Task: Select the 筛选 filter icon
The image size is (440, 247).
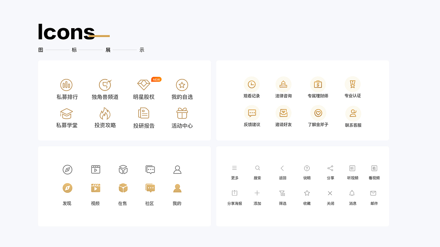Action: (x=282, y=193)
